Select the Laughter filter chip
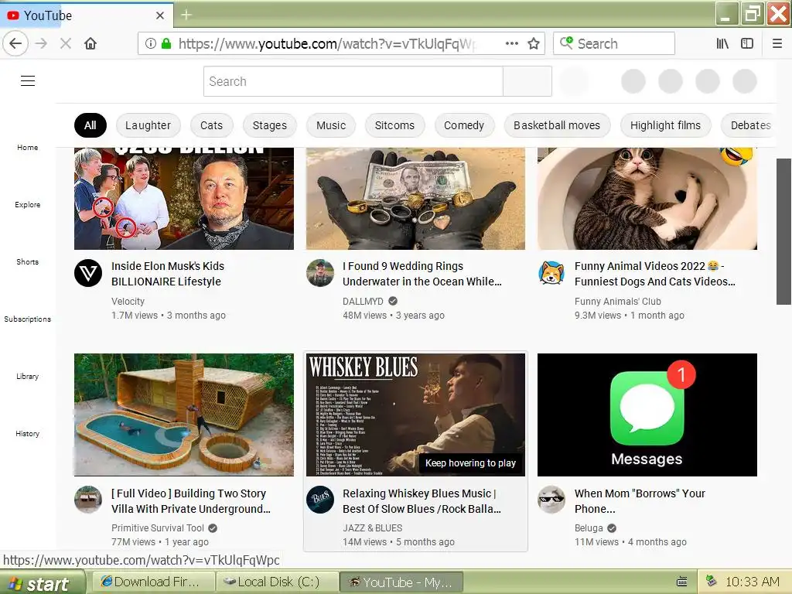The image size is (792, 594). click(x=148, y=125)
